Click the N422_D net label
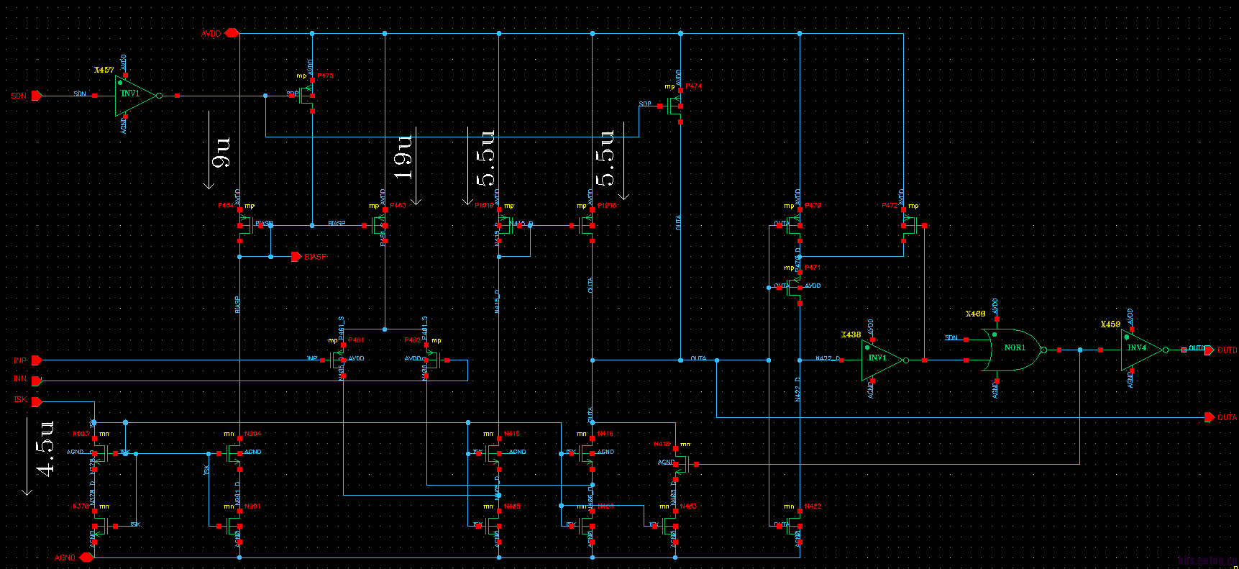1239x569 pixels. [x=828, y=358]
